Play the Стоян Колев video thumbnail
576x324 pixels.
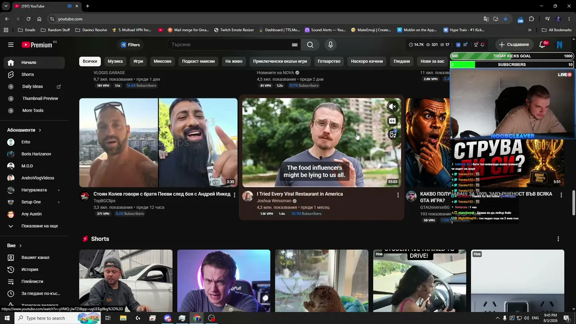pyautogui.click(x=158, y=143)
